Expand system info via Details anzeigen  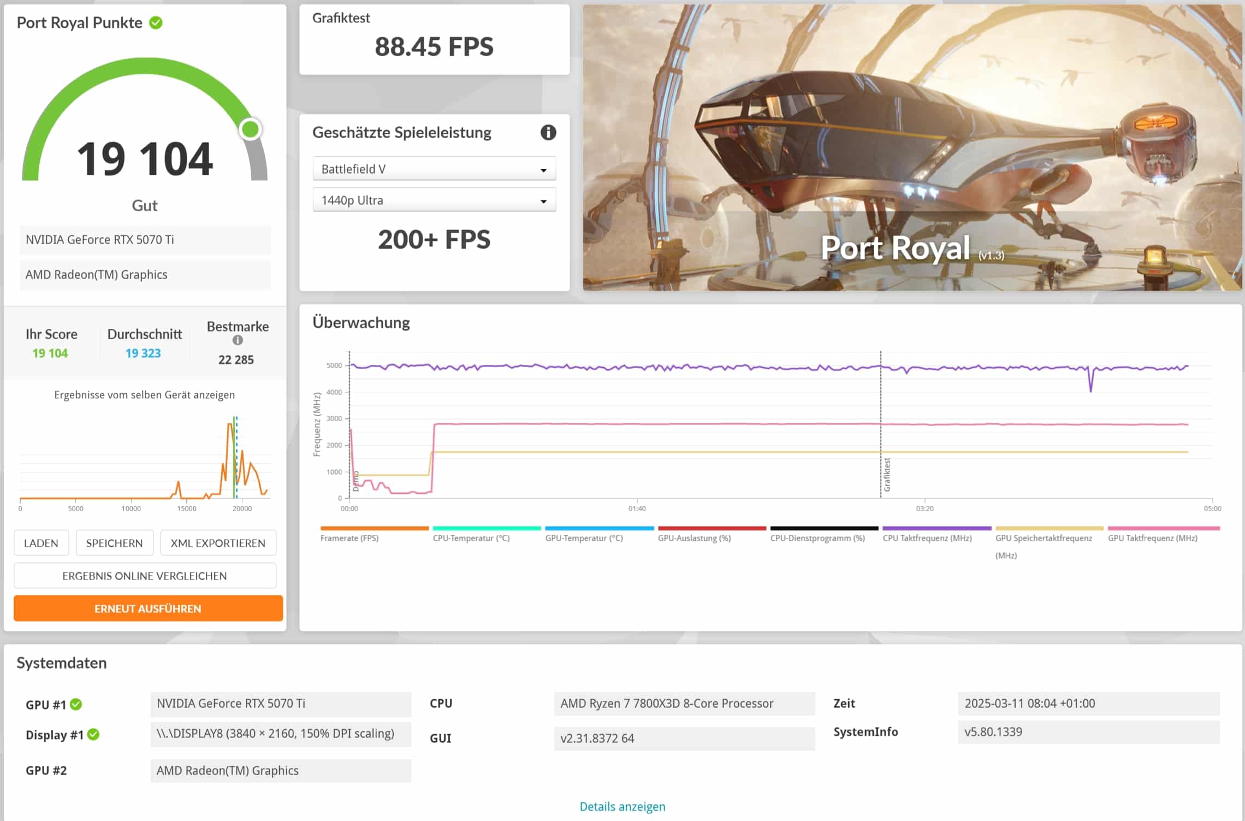coord(622,806)
